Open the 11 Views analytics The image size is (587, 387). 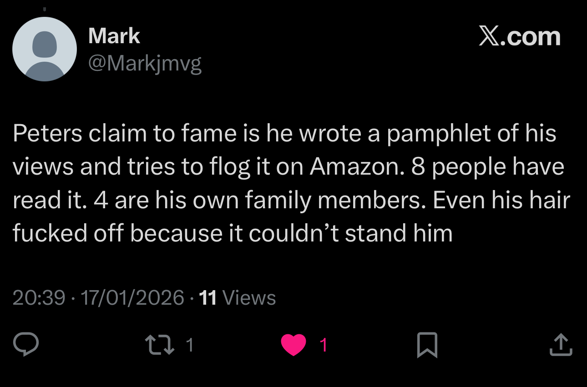click(238, 298)
